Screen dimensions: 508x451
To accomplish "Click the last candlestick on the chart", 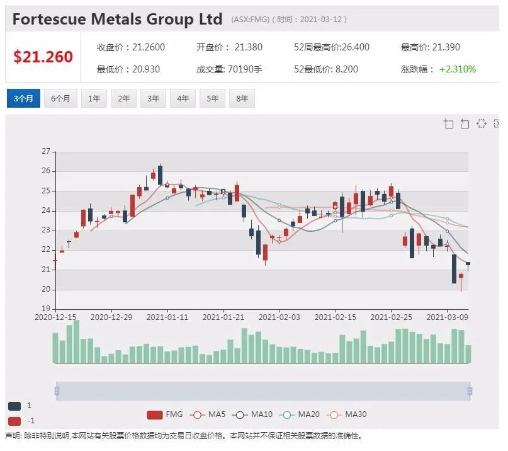I will [468, 264].
